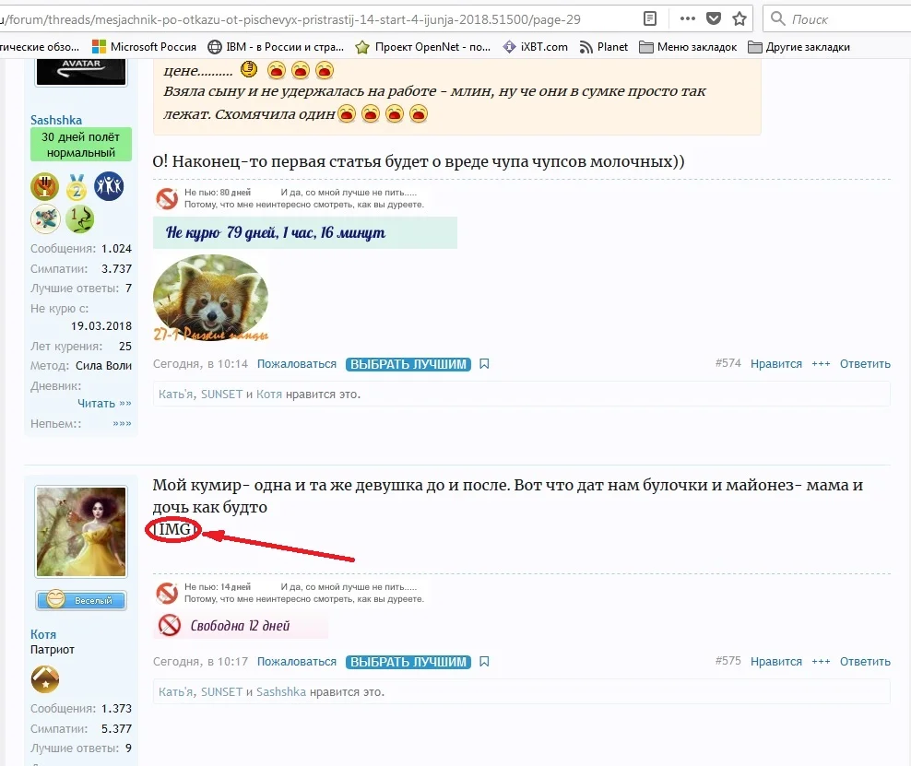Click the bookmark flag icon on post #574
911x766 pixels.
coord(484,363)
